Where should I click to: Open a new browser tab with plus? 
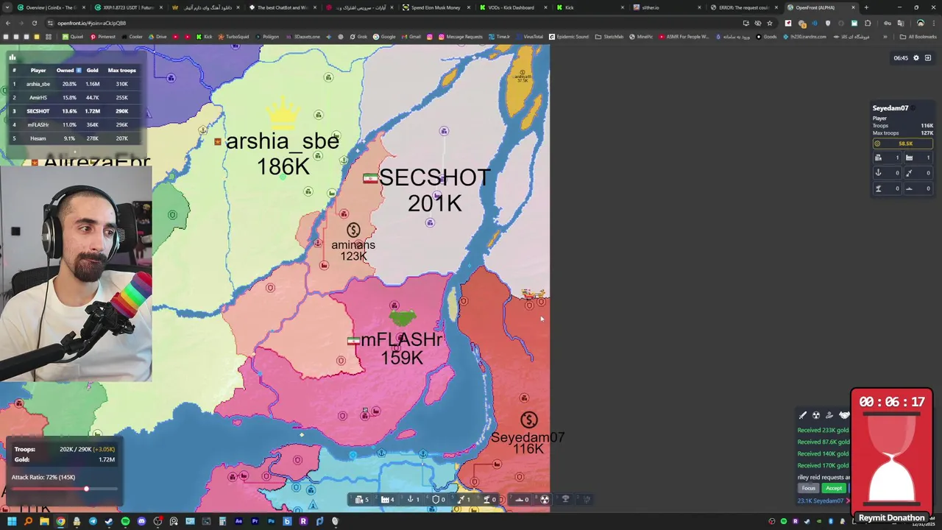click(866, 7)
